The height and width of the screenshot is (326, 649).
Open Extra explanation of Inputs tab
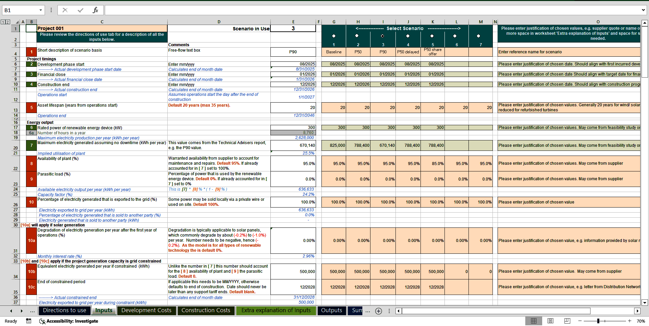point(276,310)
